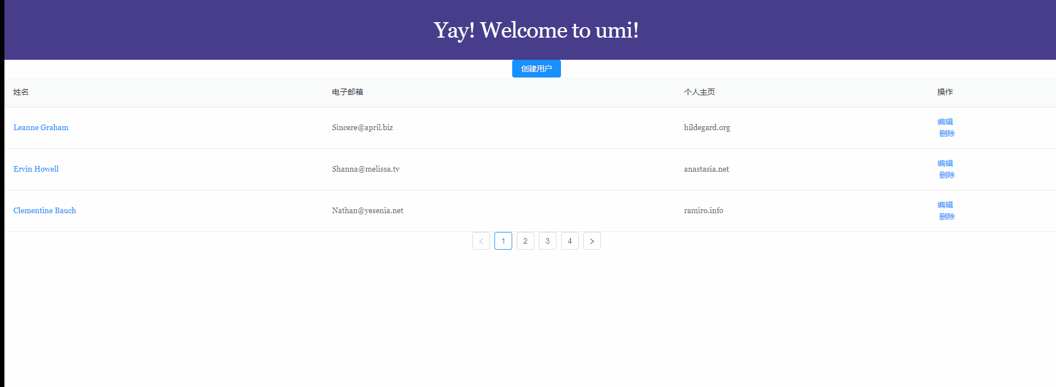Select page 1 in pagination
The width and height of the screenshot is (1056, 387).
point(503,241)
